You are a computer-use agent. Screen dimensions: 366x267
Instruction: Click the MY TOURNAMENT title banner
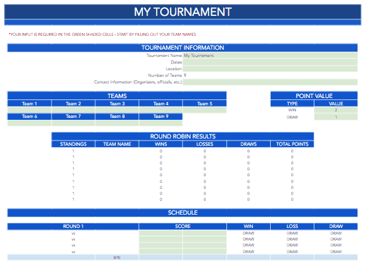(183, 12)
